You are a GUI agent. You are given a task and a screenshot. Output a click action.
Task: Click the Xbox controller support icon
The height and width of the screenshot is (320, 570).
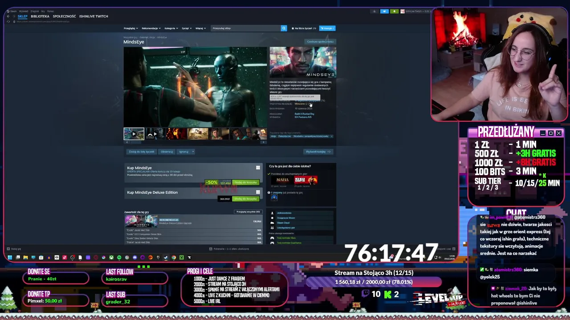click(272, 238)
